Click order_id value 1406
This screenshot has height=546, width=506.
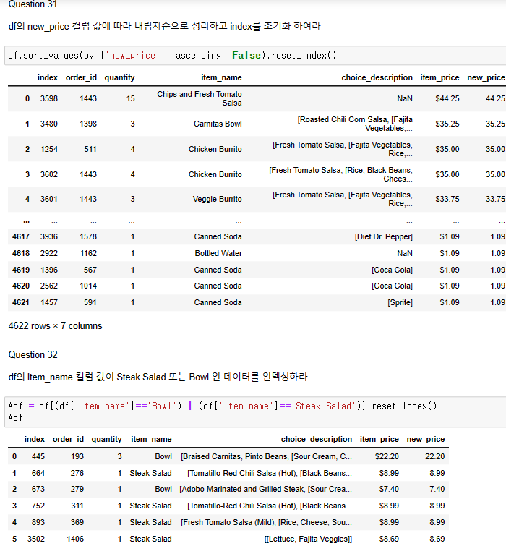(75, 539)
